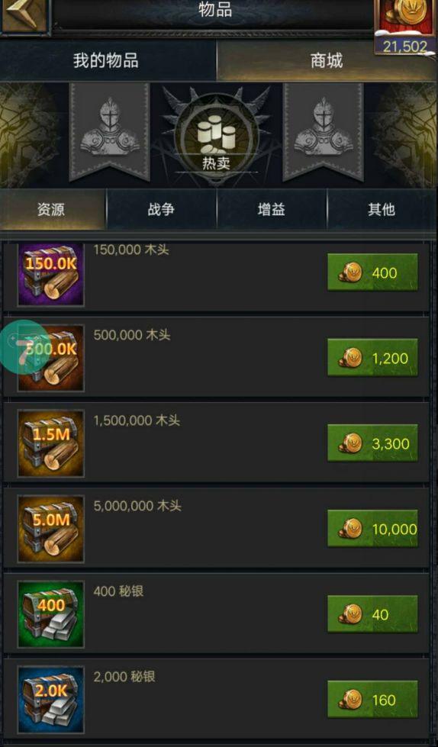Select the 400 silver chest icon
438x747 pixels.
click(x=51, y=614)
